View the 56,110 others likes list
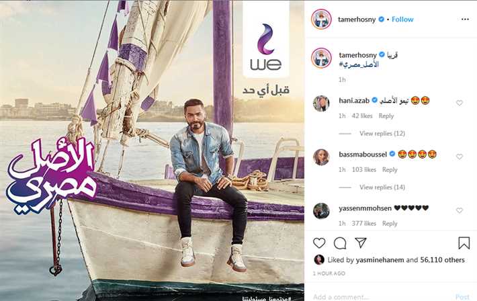 click(x=442, y=260)
